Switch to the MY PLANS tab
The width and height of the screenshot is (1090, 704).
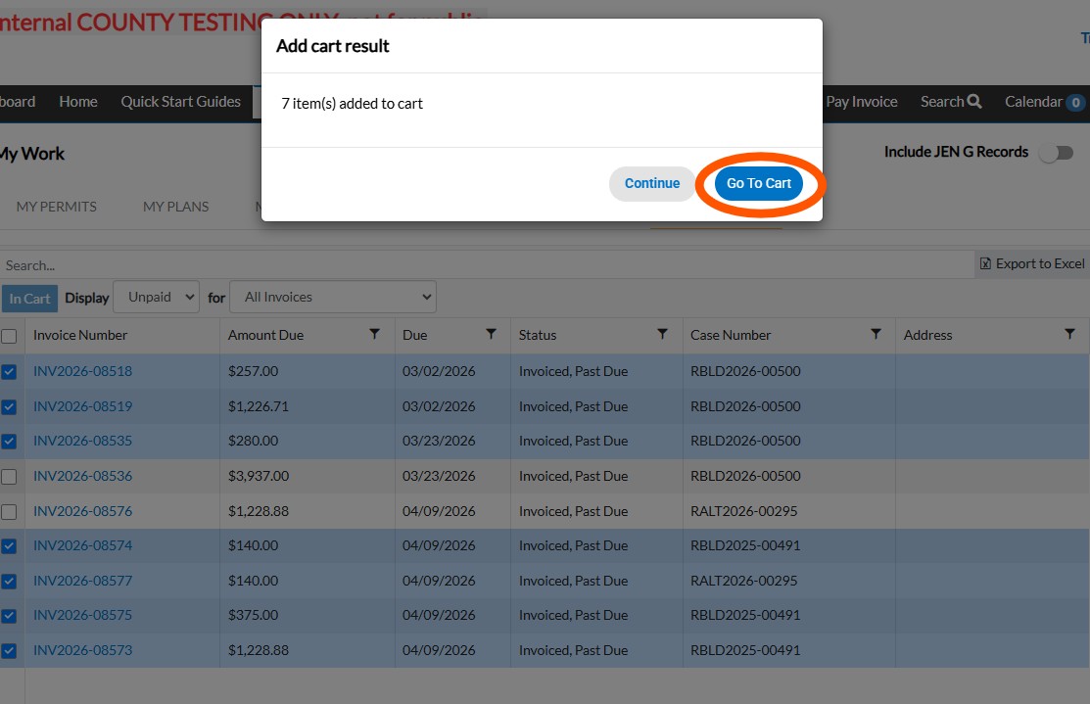point(175,207)
